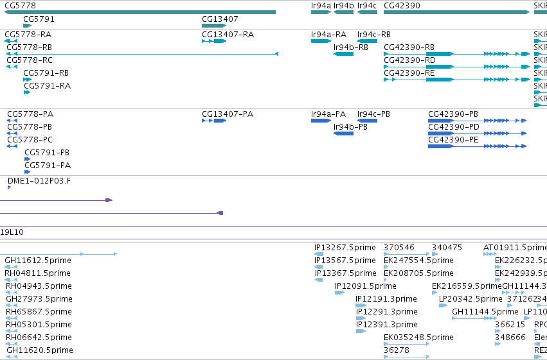The image size is (547, 360).
Task: Open transcript Ir94b-RB
Action: 350,47
